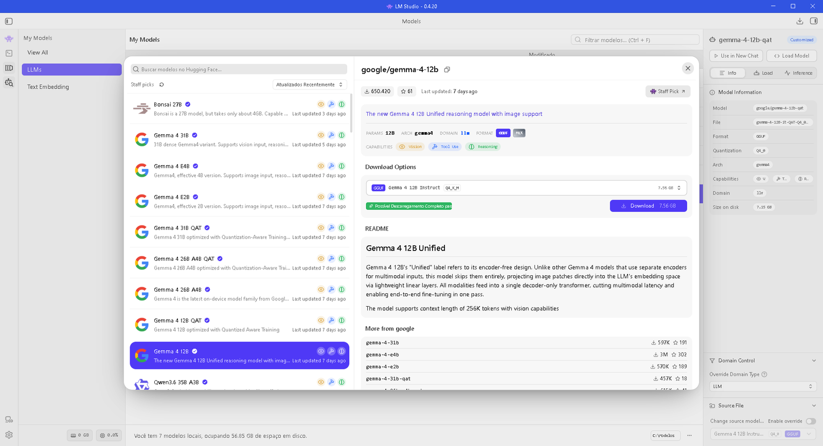
Task: Open the Developer terminal icon
Action: pyautogui.click(x=9, y=53)
